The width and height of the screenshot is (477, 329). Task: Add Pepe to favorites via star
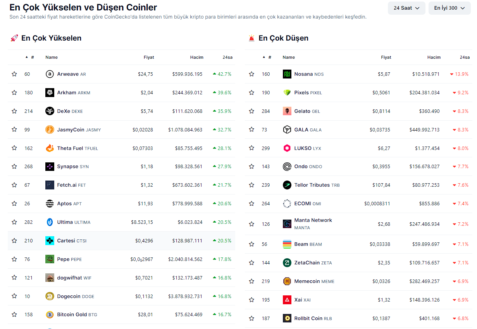(x=14, y=259)
